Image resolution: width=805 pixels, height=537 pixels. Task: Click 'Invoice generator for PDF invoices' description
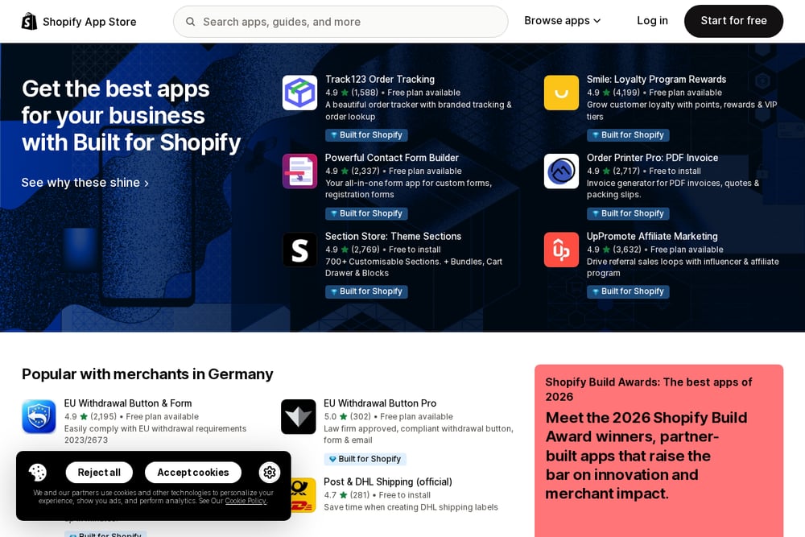pyautogui.click(x=672, y=189)
